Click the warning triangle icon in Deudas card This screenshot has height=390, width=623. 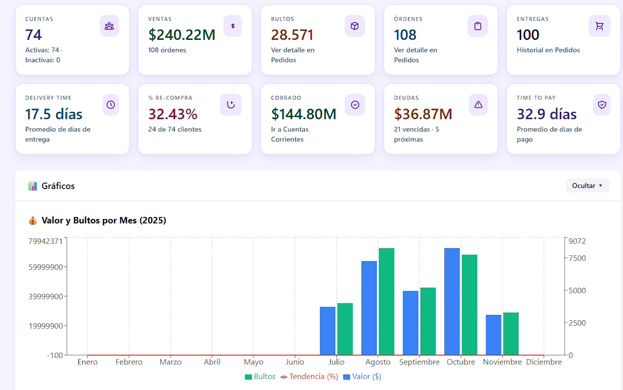[478, 105]
